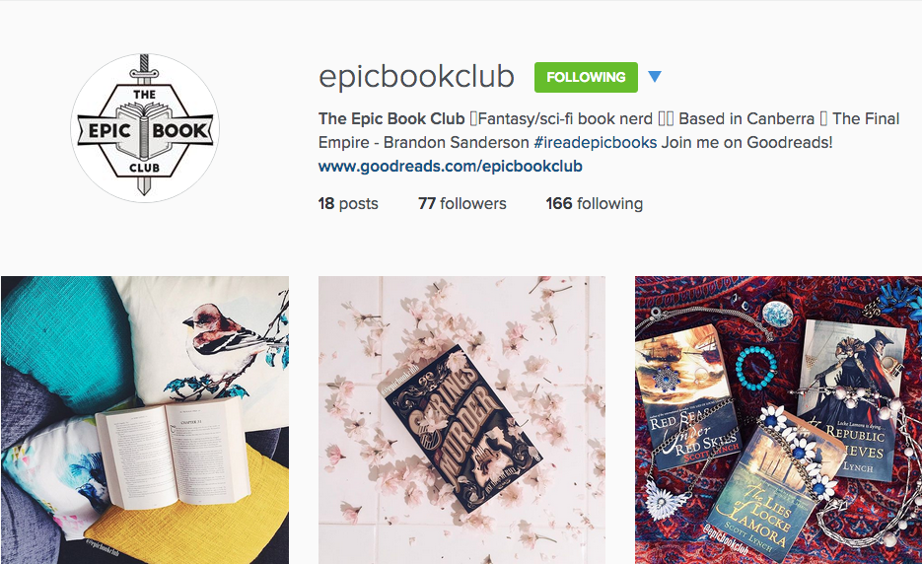Click The Republic of Thieves book cover
The height and width of the screenshot is (564, 922).
coord(851,400)
